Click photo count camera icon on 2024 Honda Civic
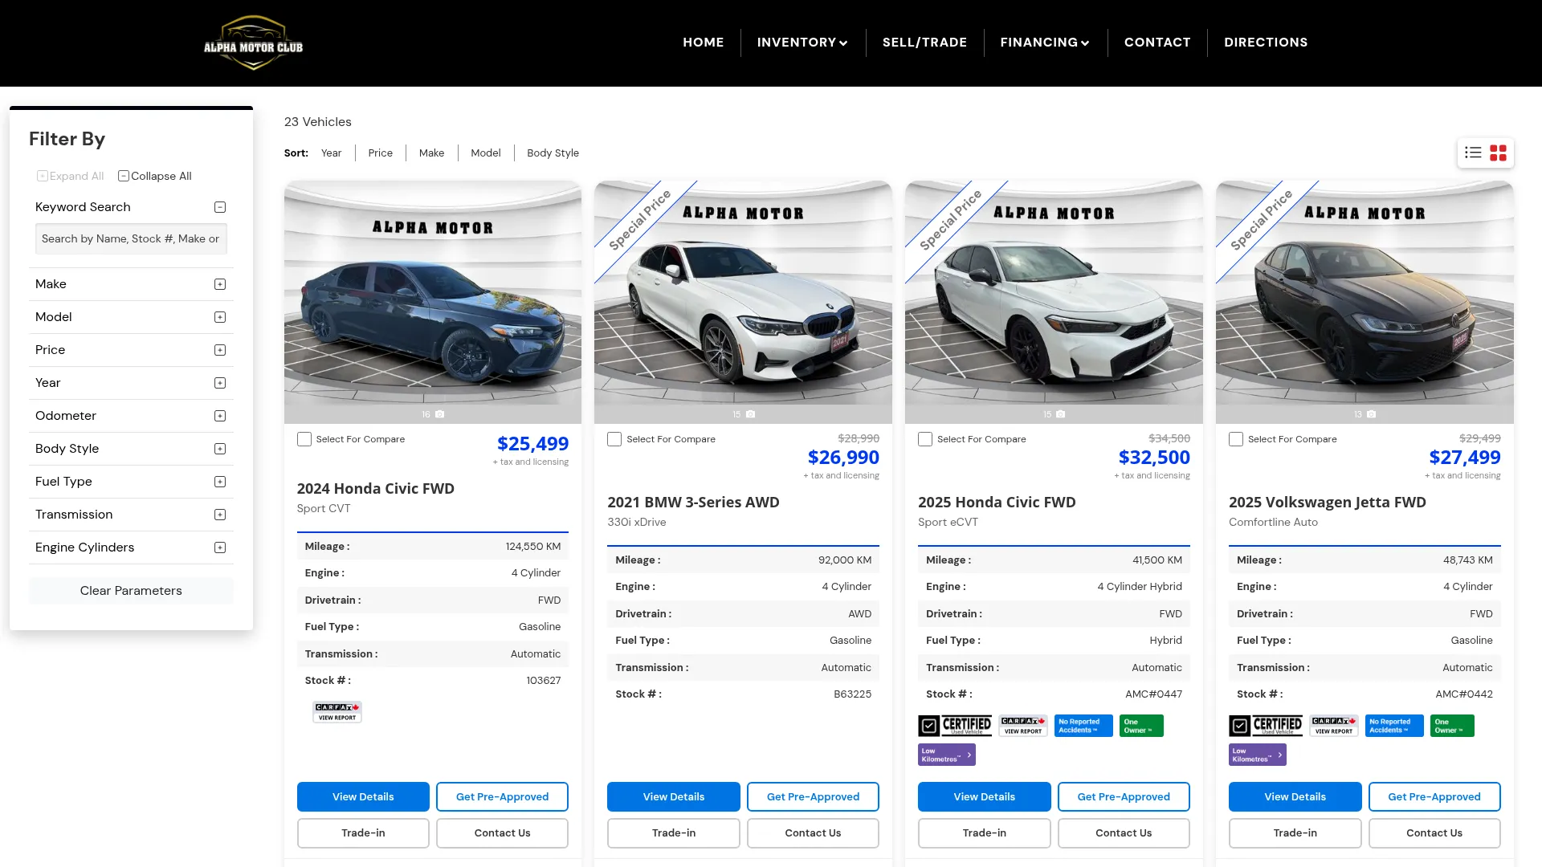 (439, 414)
